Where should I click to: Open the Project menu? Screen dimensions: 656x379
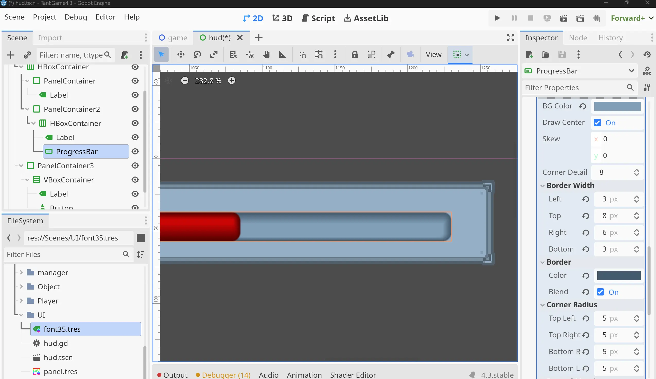(45, 17)
